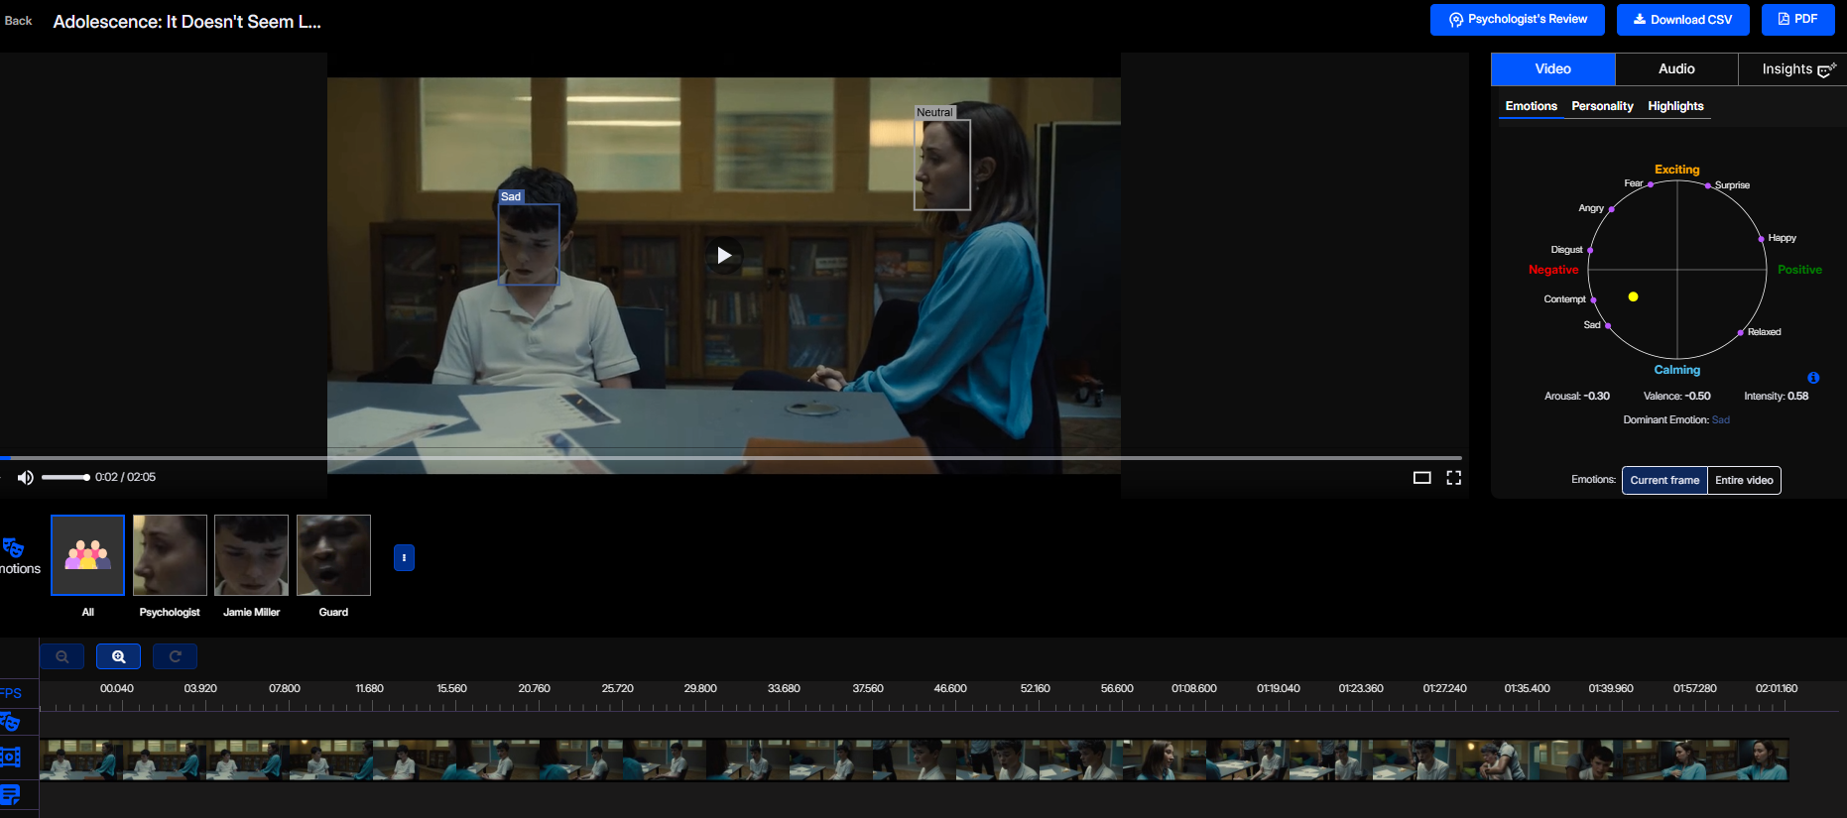Toggle theater mode icon

pos(1421,478)
